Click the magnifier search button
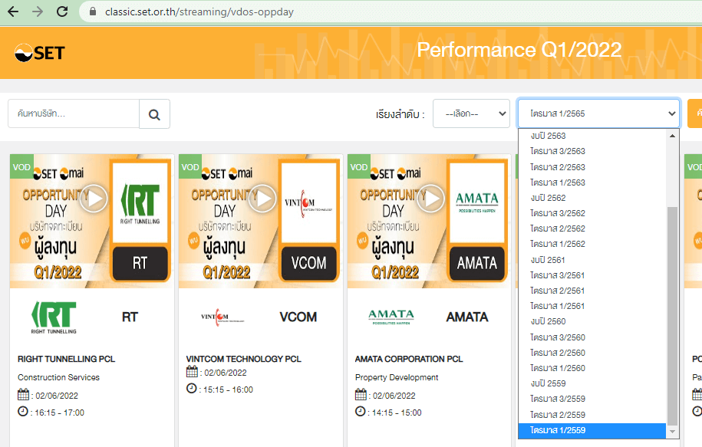Screen dimensions: 702x447 (154, 114)
